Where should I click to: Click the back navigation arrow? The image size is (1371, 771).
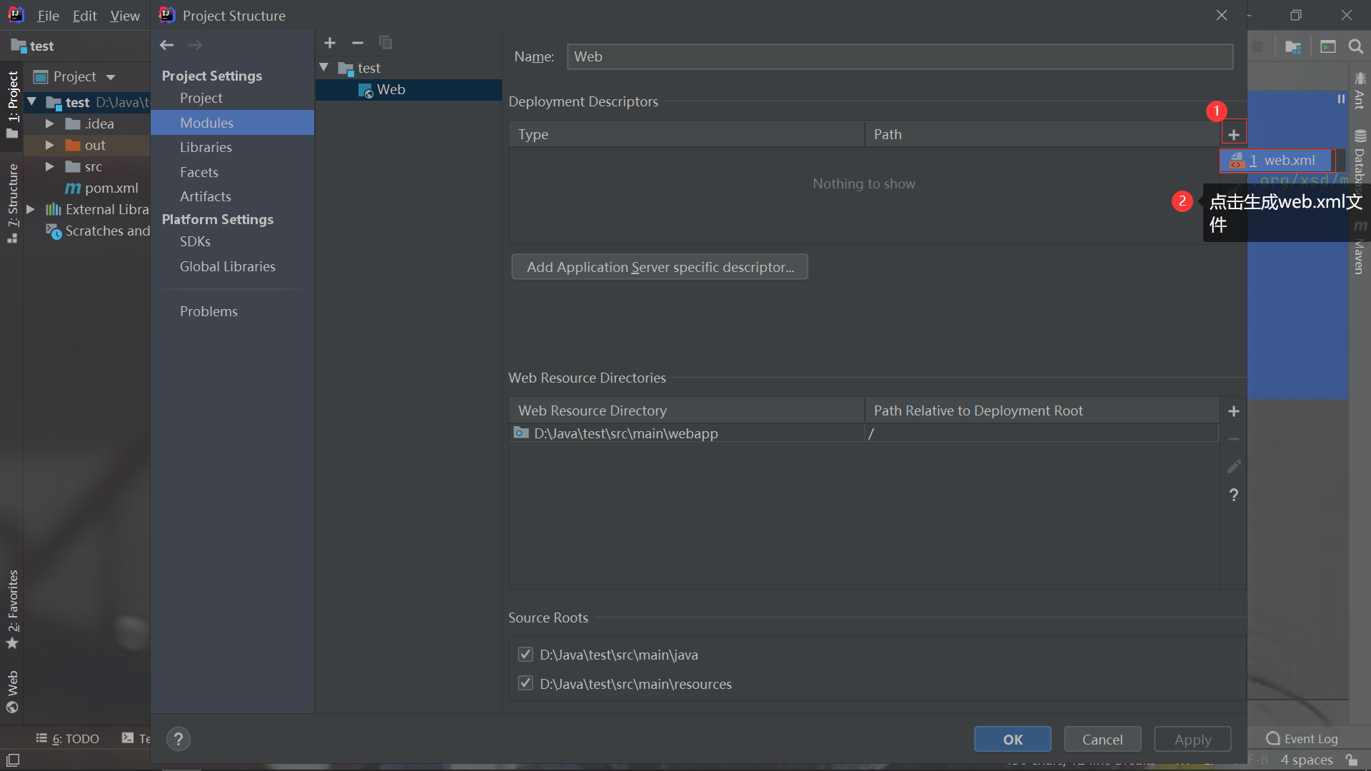[x=166, y=45]
